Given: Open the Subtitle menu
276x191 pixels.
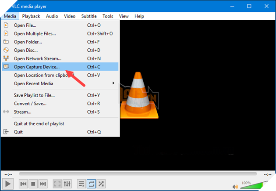Looking at the screenshot, I should tap(89, 16).
